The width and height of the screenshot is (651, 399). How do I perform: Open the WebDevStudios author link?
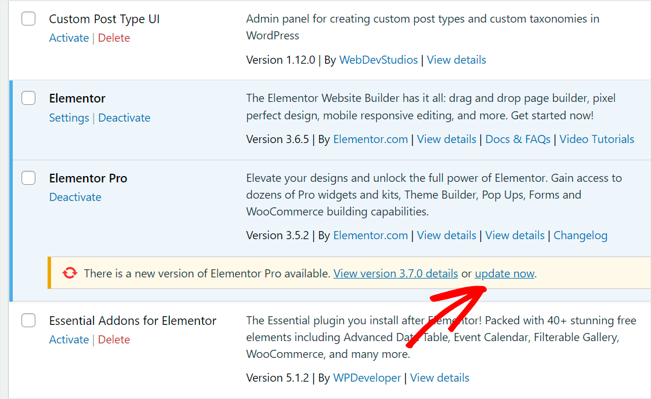pyautogui.click(x=378, y=60)
